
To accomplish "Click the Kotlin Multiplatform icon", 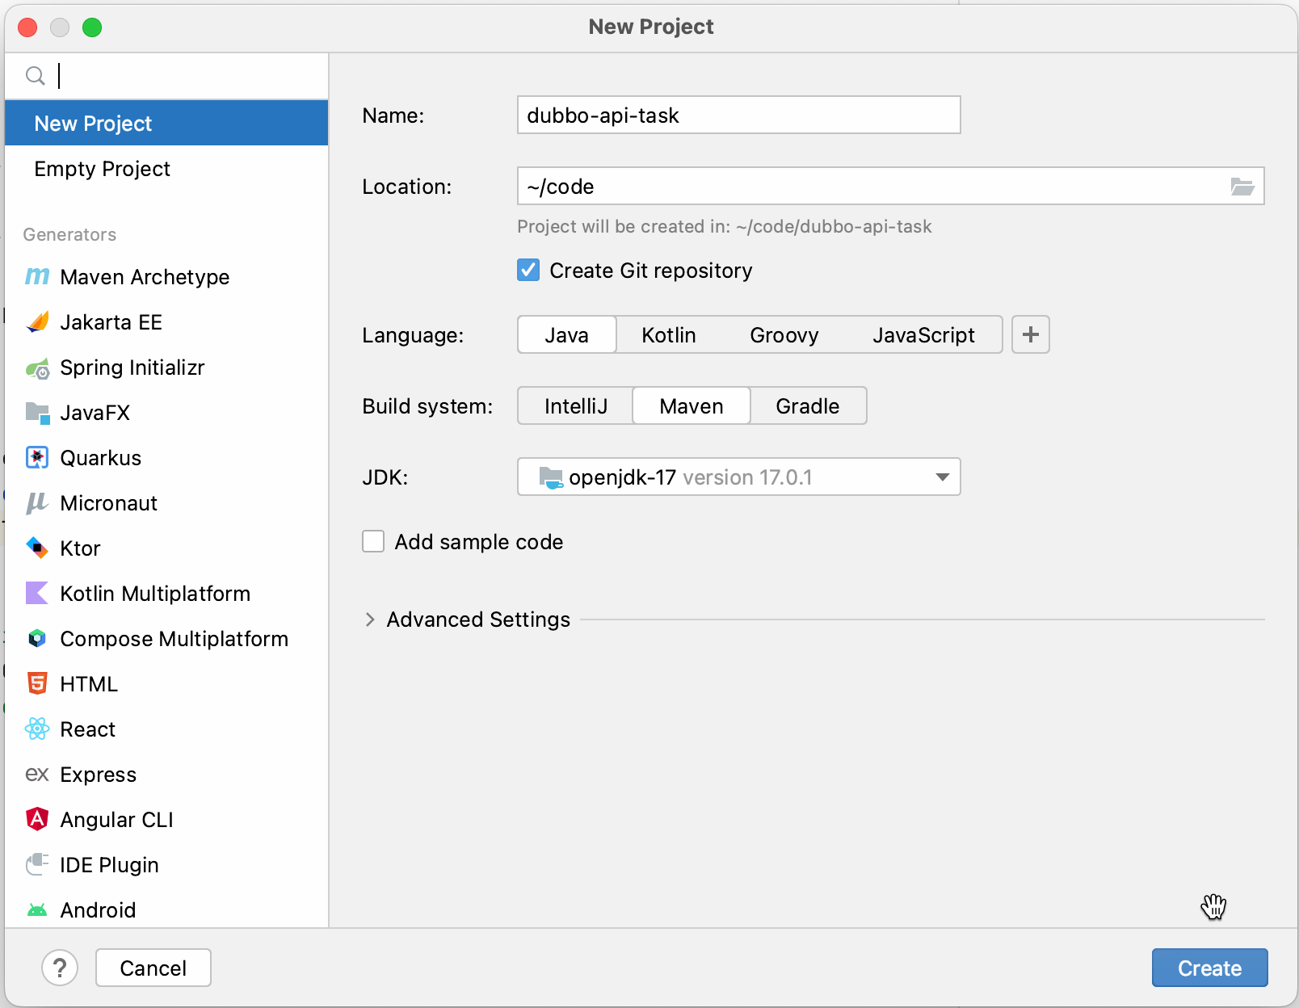I will tap(37, 594).
